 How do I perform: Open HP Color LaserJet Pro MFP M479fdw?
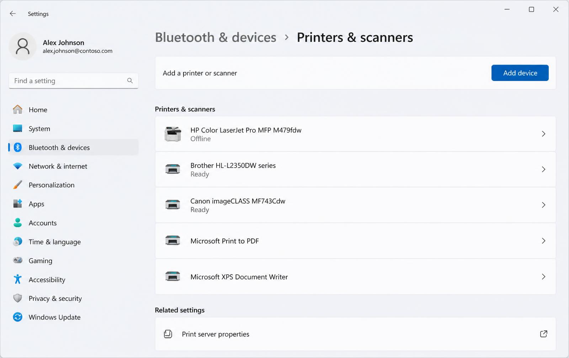(355, 134)
